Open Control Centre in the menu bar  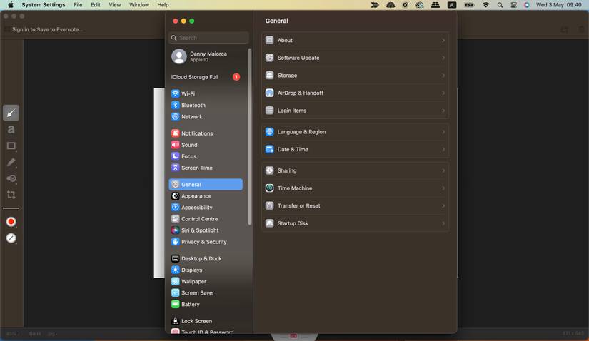tap(513, 4)
